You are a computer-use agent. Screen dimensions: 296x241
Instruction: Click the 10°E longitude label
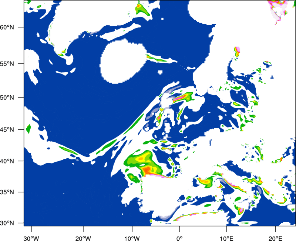click(226, 238)
